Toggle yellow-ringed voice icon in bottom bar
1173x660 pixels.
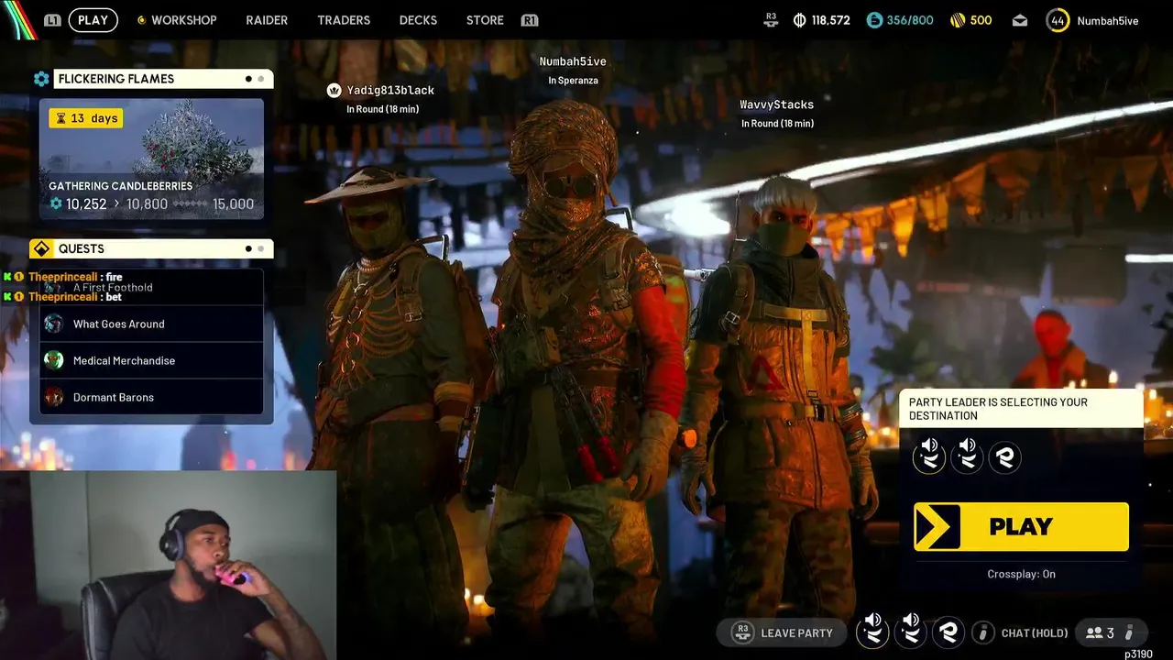[x=872, y=632]
